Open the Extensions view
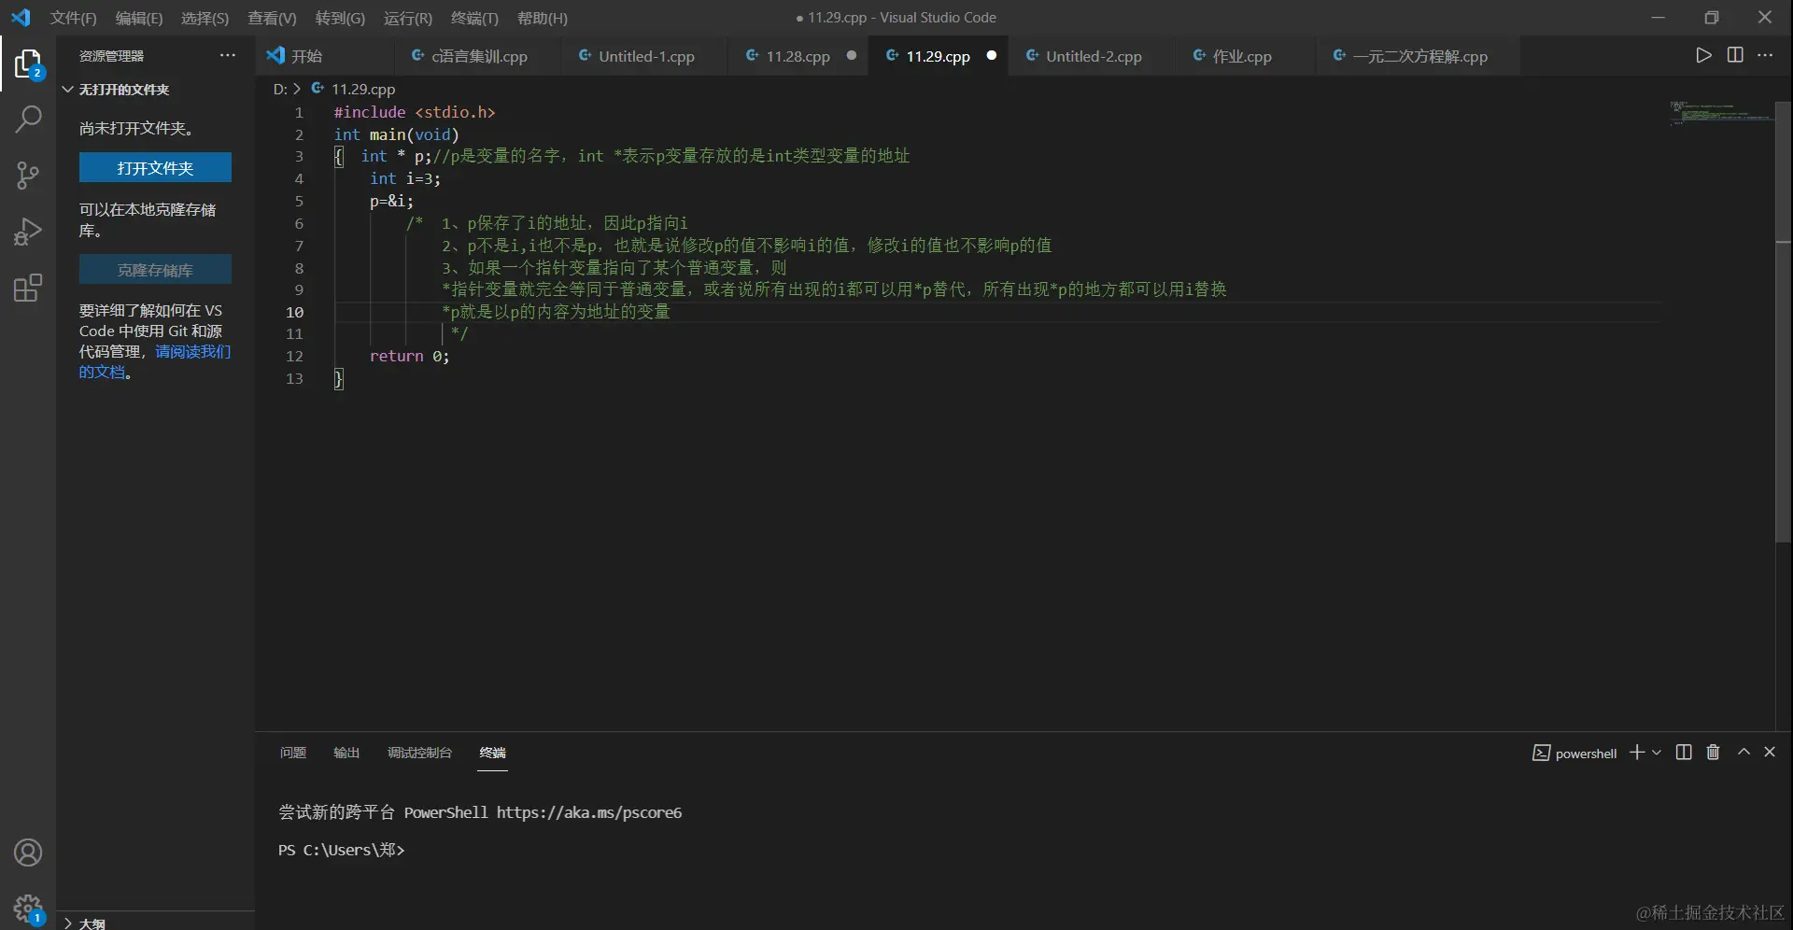 tap(28, 288)
